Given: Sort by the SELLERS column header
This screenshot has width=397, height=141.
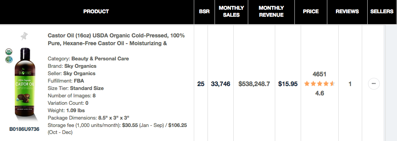Looking at the screenshot, I should tap(382, 11).
